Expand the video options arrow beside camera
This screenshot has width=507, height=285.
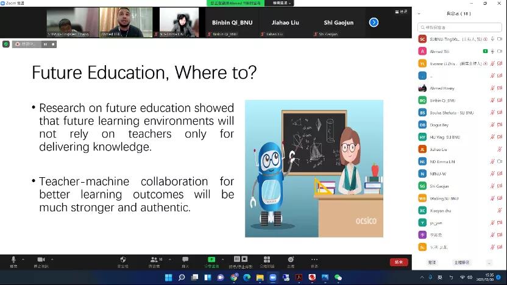[x=53, y=258]
